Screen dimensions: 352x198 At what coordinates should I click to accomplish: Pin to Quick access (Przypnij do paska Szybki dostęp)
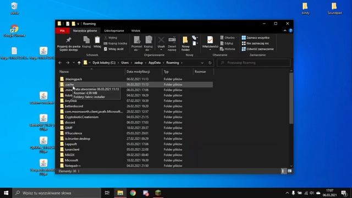[x=69, y=44]
